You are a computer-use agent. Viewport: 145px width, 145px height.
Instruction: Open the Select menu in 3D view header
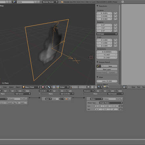[11, 87]
